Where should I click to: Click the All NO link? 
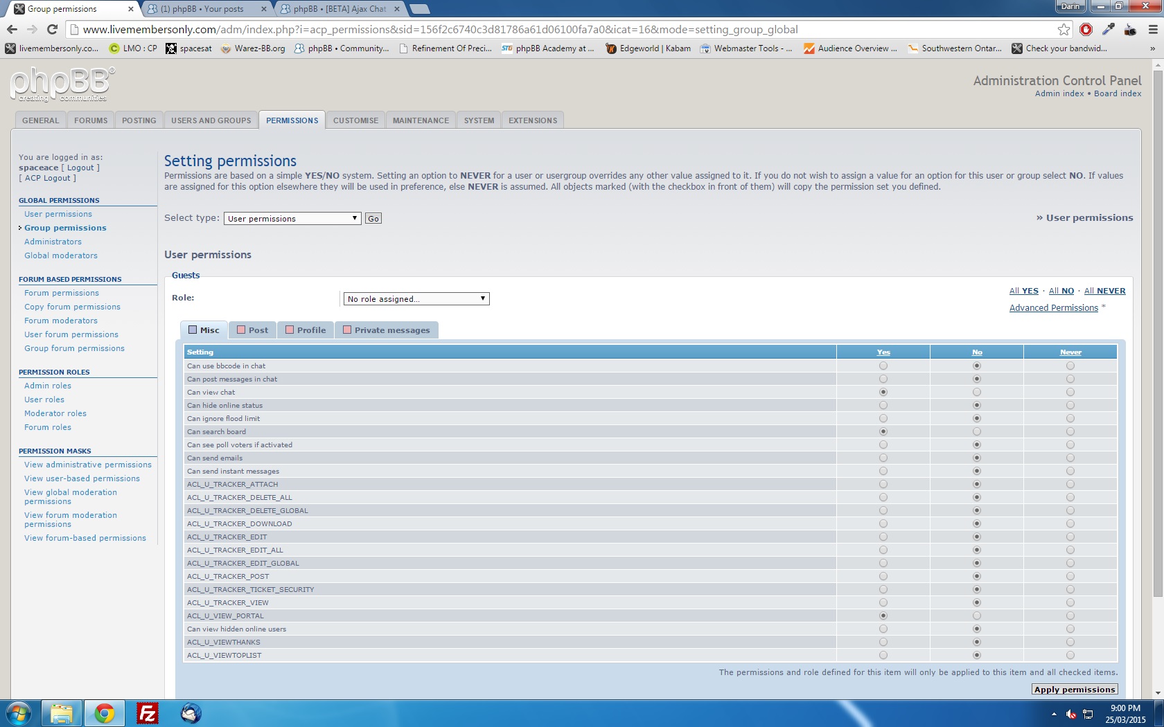point(1061,291)
